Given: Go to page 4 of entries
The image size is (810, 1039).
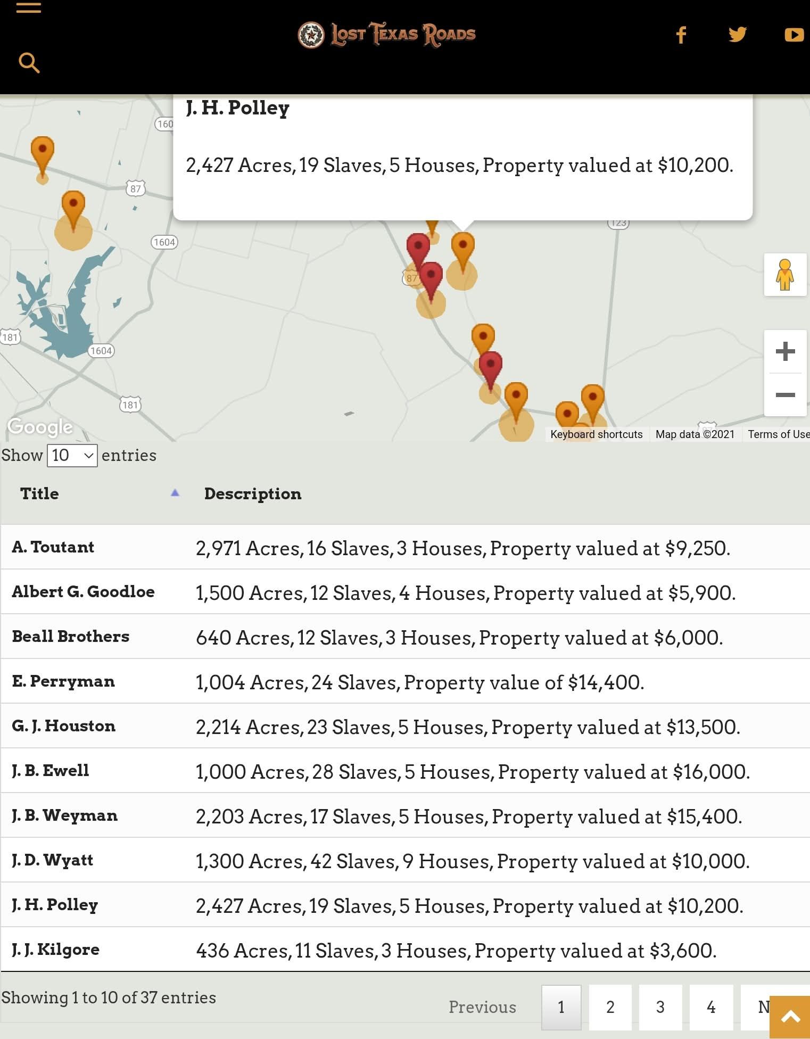Looking at the screenshot, I should [x=710, y=1007].
